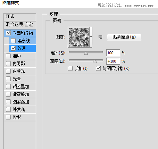Select the 渐变叠加 label in style list

21,94
